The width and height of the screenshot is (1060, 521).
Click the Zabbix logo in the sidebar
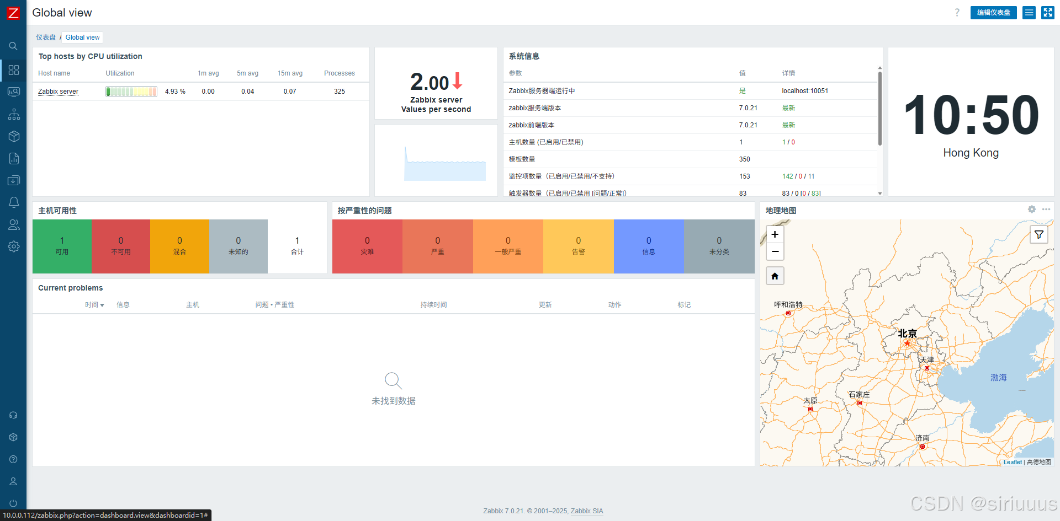click(13, 13)
